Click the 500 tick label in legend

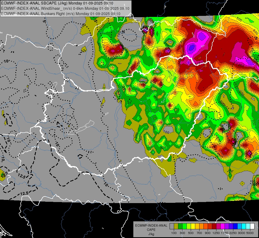191,233
